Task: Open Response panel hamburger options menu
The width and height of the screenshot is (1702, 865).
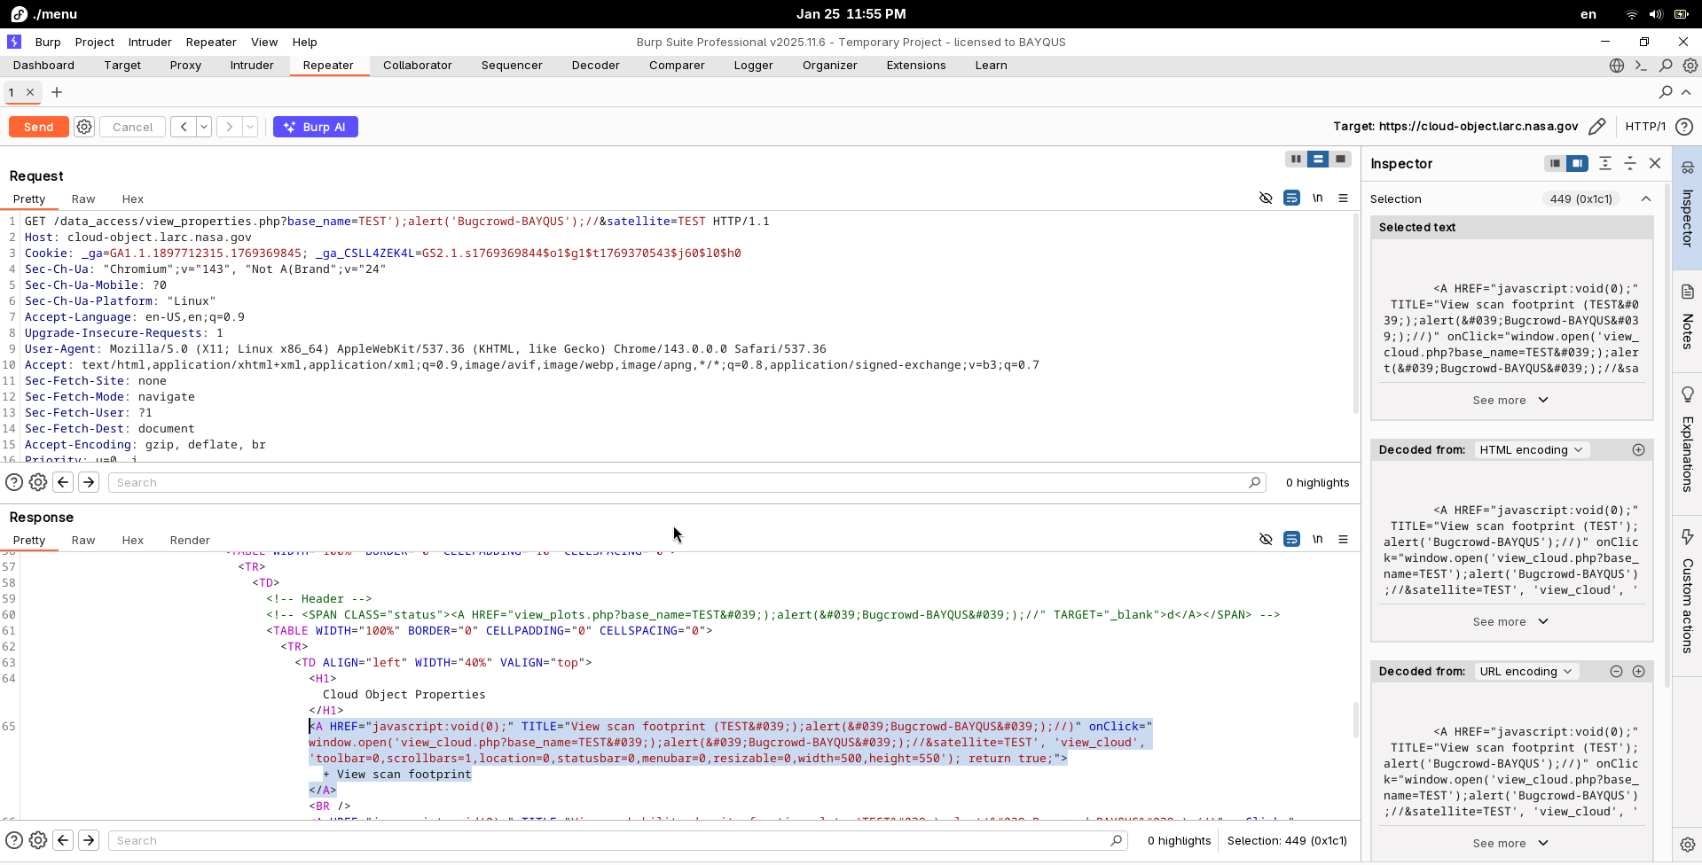Action: (x=1343, y=540)
